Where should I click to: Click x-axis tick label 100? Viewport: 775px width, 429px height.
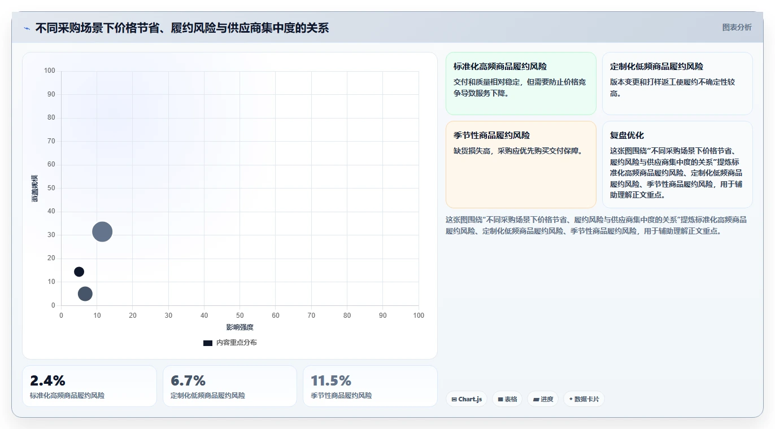419,316
